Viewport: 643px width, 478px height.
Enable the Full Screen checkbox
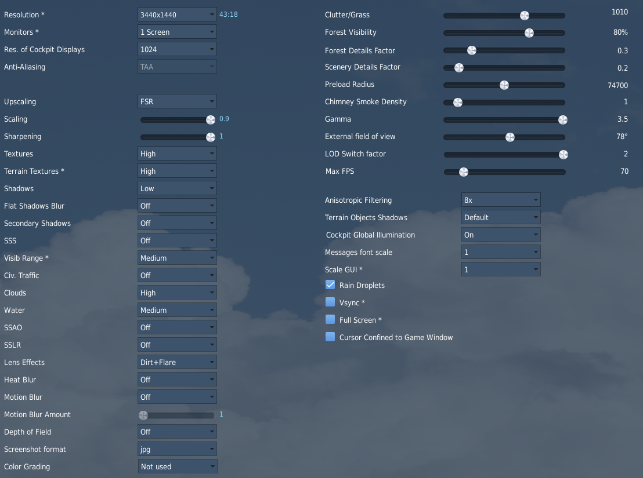pos(330,320)
